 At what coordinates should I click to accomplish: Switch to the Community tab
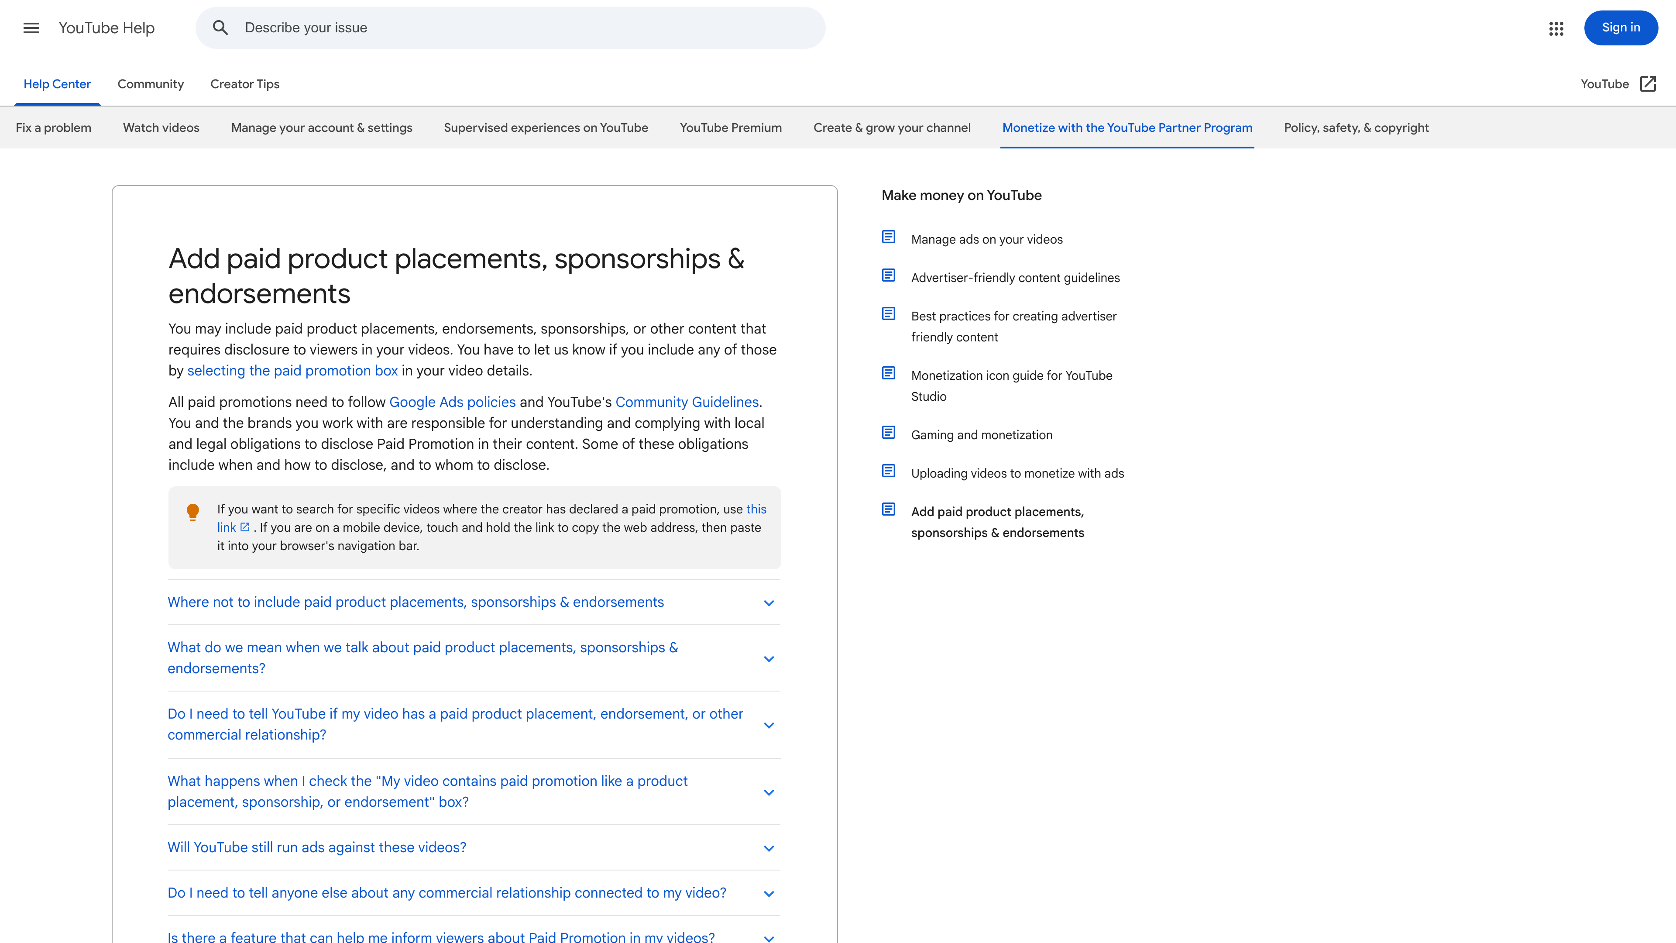[150, 84]
